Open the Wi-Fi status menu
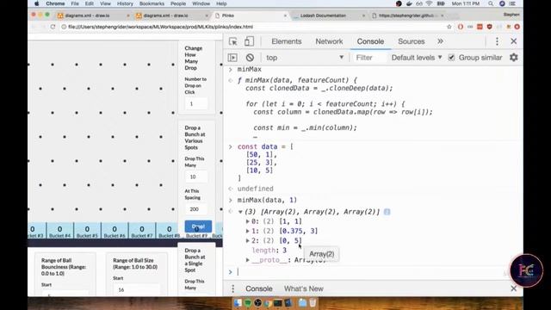Viewport: 551px width, 310px height. tap(429, 3)
